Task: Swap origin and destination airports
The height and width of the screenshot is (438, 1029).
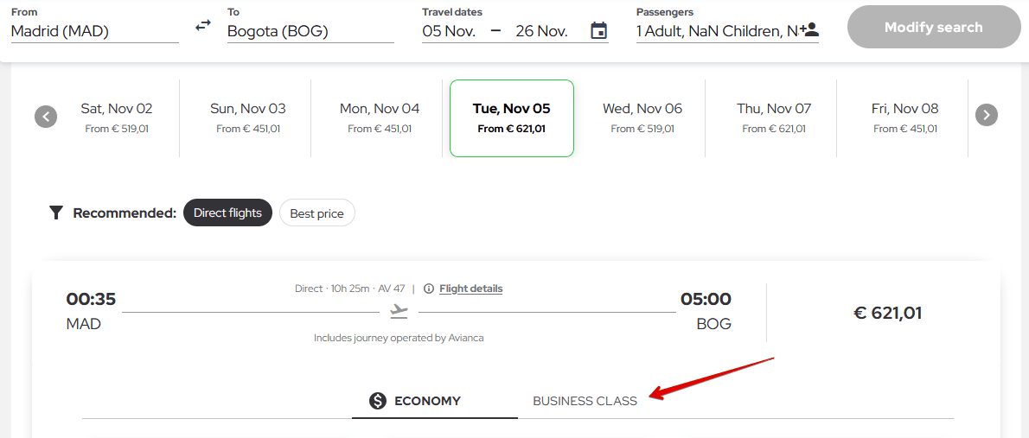Action: pyautogui.click(x=203, y=26)
